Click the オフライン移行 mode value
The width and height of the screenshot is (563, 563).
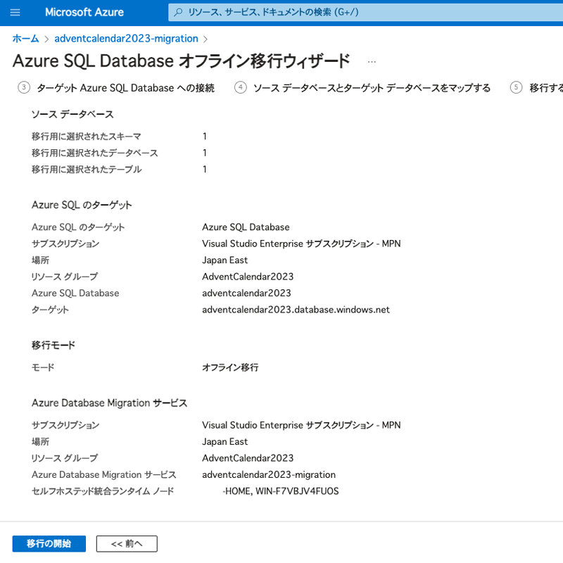click(x=230, y=367)
